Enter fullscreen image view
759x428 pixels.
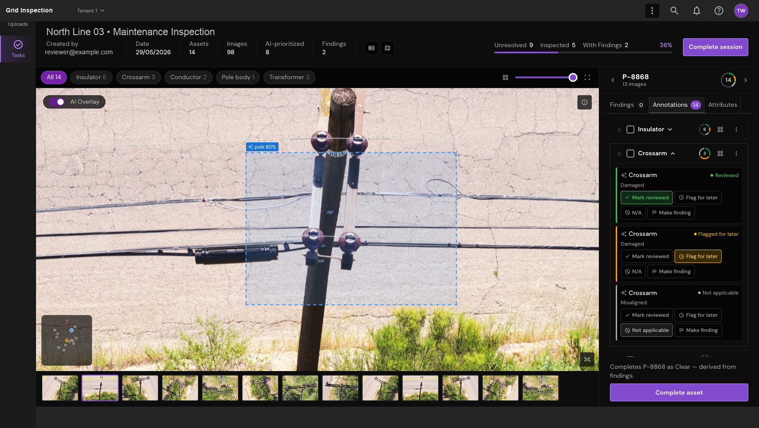[x=587, y=77]
